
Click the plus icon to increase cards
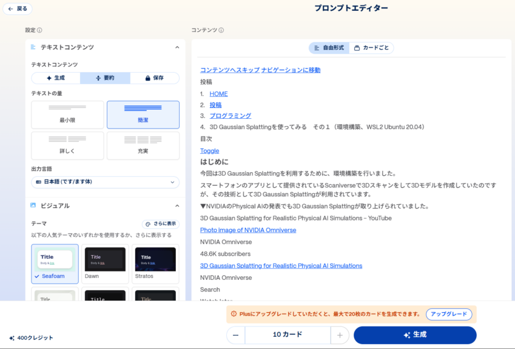tap(340, 335)
